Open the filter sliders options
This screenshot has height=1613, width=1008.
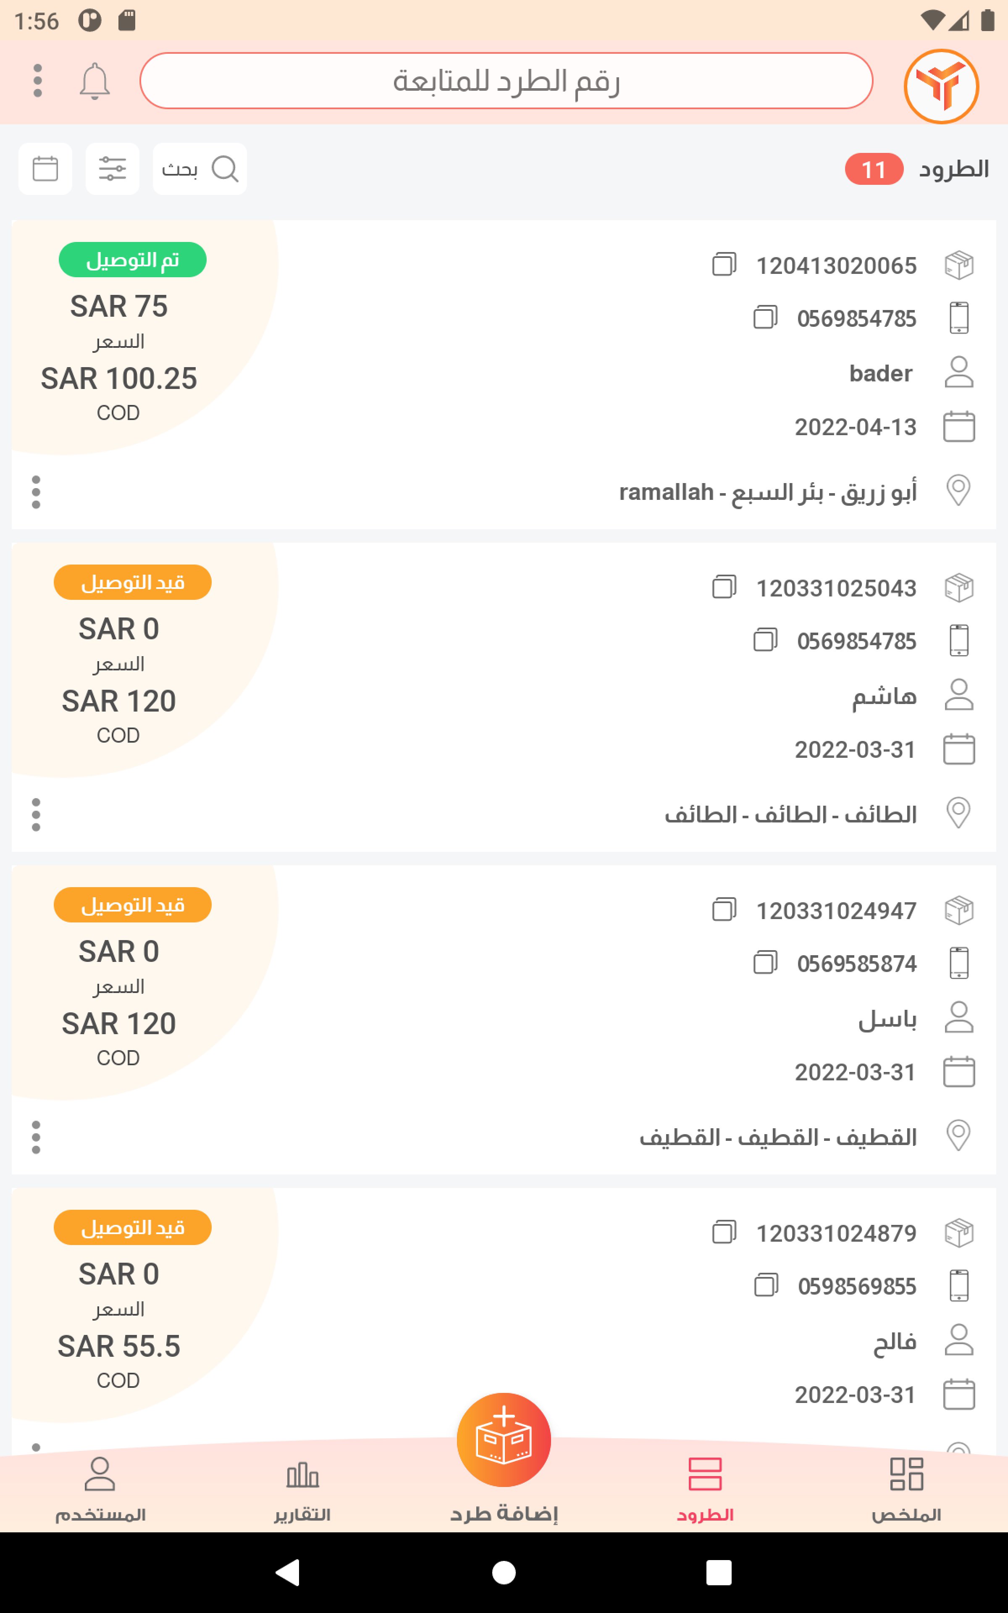click(112, 168)
